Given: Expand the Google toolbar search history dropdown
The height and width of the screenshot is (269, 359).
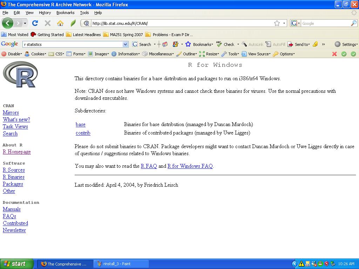Looking at the screenshot, I should [x=126, y=44].
